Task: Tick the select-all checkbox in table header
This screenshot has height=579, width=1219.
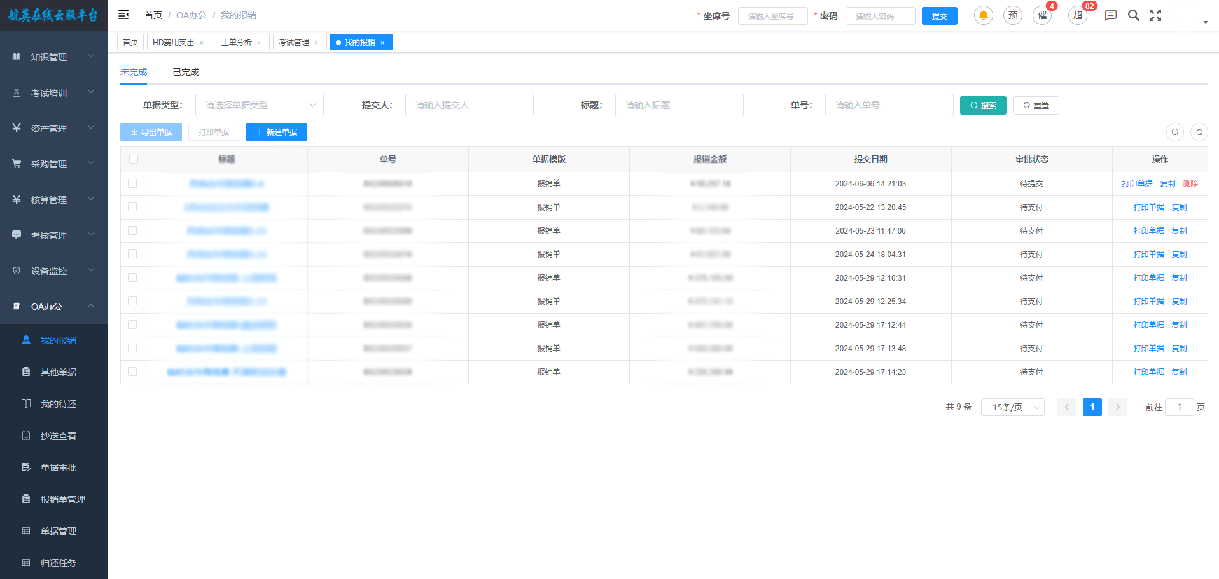Action: point(133,159)
